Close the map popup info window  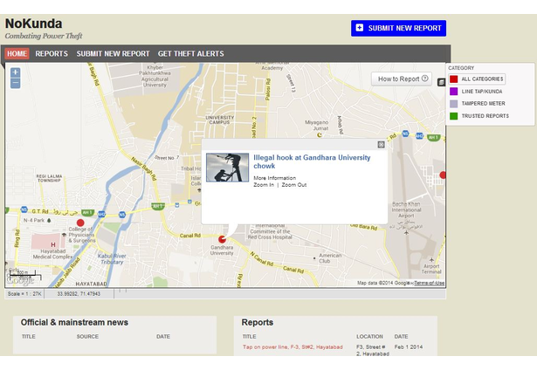coord(381,145)
